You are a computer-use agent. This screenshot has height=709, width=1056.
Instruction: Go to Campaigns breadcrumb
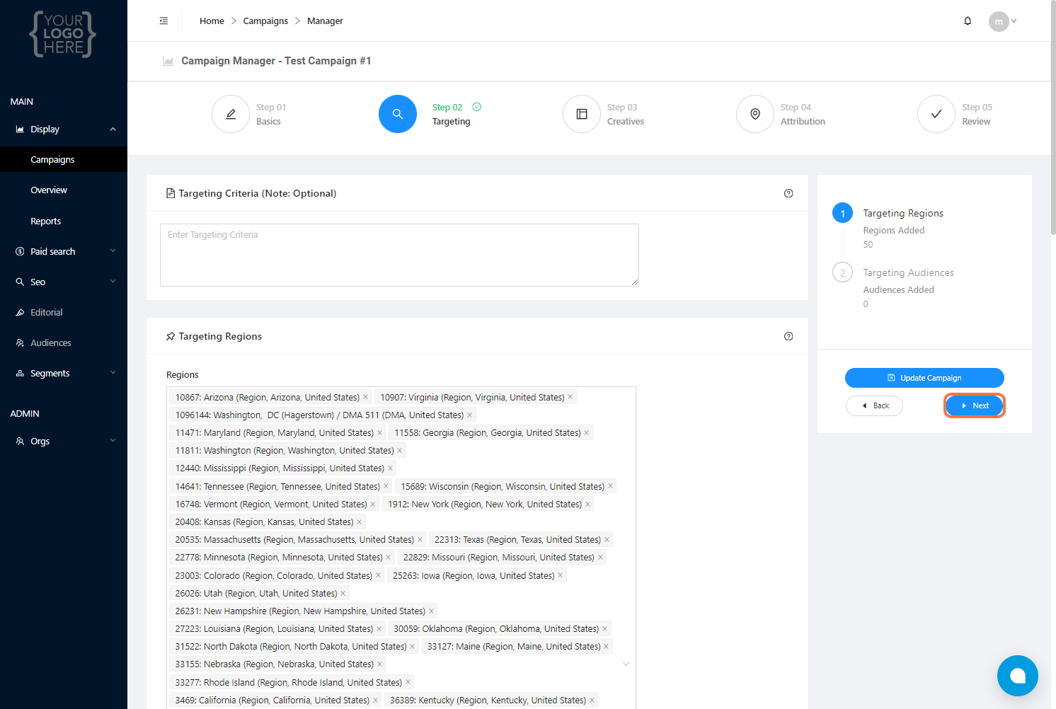pyautogui.click(x=265, y=21)
